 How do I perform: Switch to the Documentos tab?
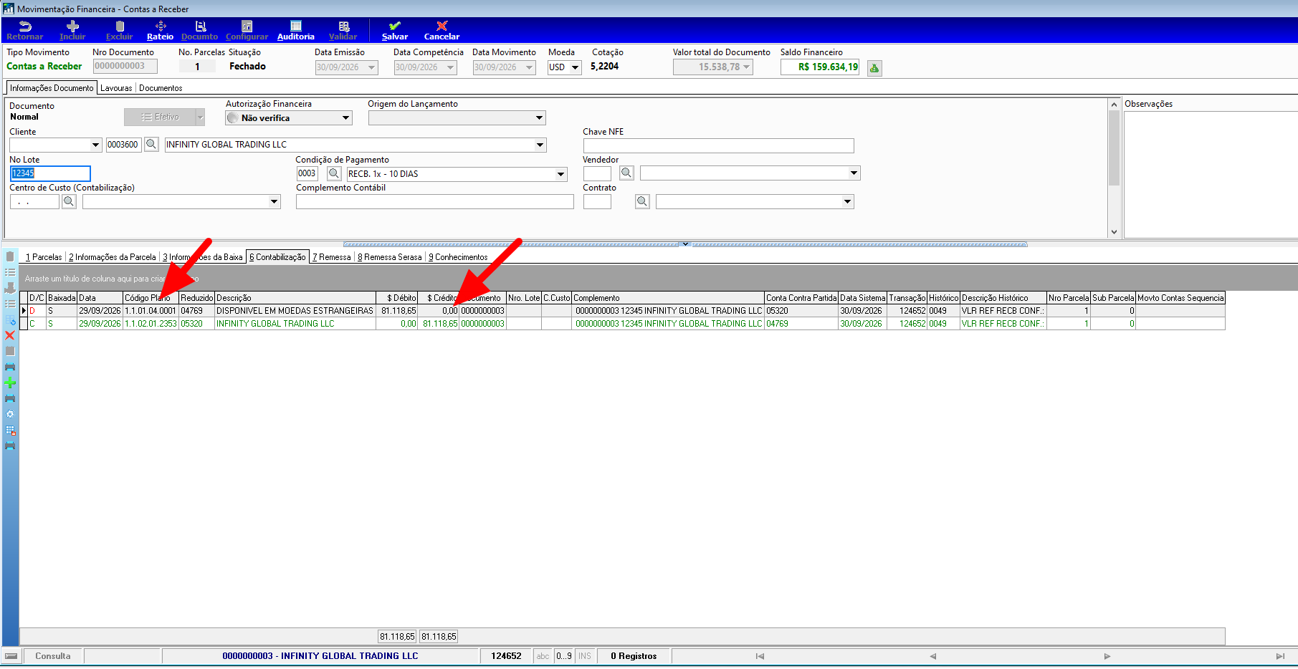(x=161, y=88)
